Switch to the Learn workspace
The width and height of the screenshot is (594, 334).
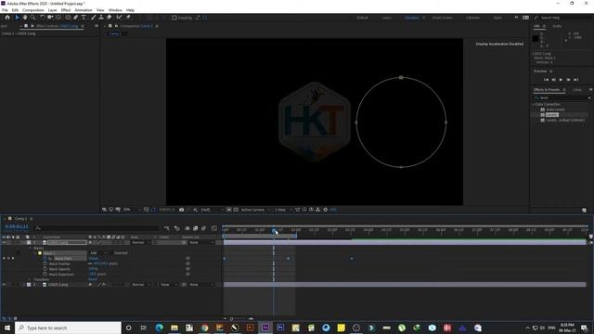(x=386, y=18)
